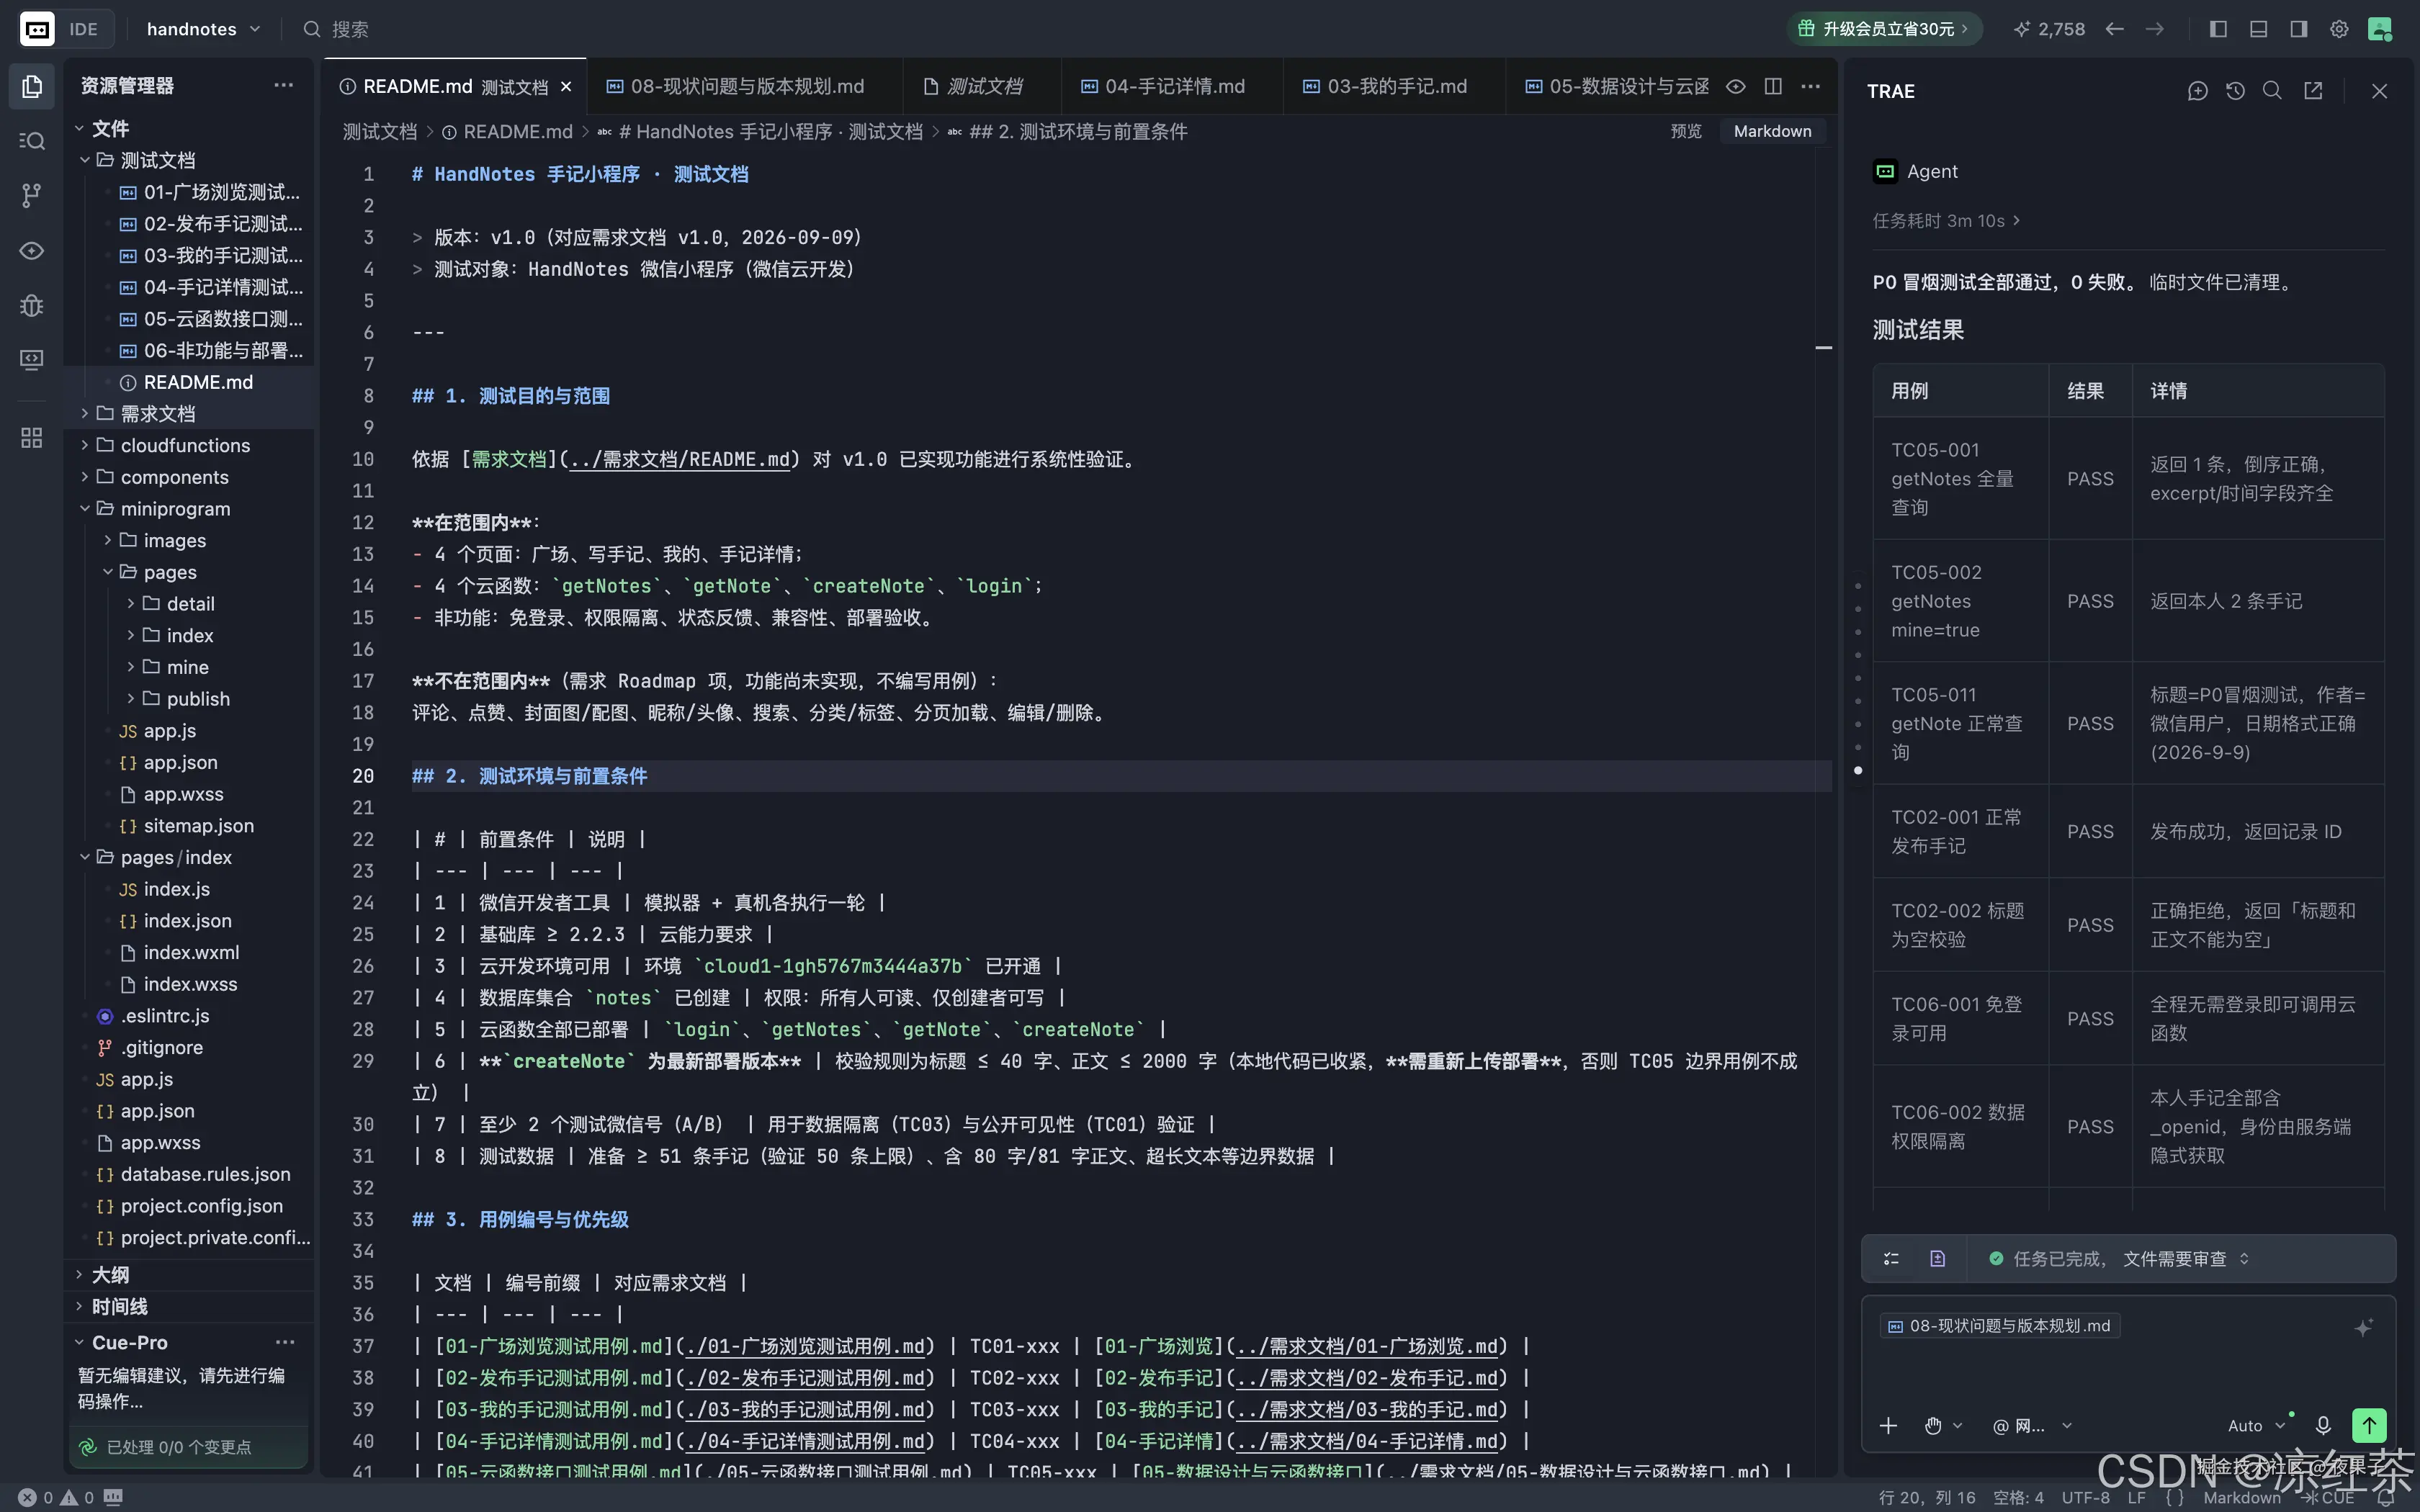Open TRAE chat in separate window
Viewport: 2420px width, 1512px height.
(x=2313, y=91)
